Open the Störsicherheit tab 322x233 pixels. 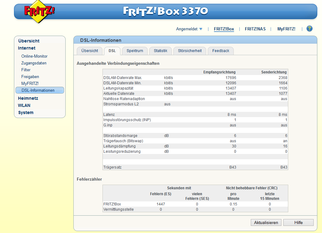190,51
